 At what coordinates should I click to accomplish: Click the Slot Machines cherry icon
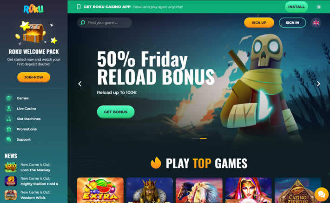tap(9, 118)
